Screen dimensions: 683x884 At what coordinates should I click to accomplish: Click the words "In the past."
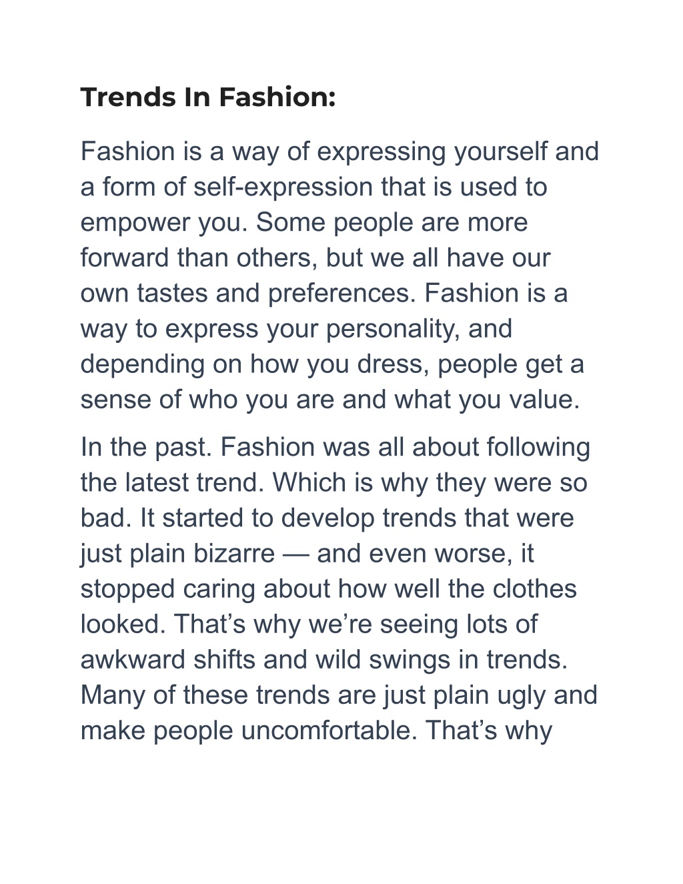pos(146,448)
